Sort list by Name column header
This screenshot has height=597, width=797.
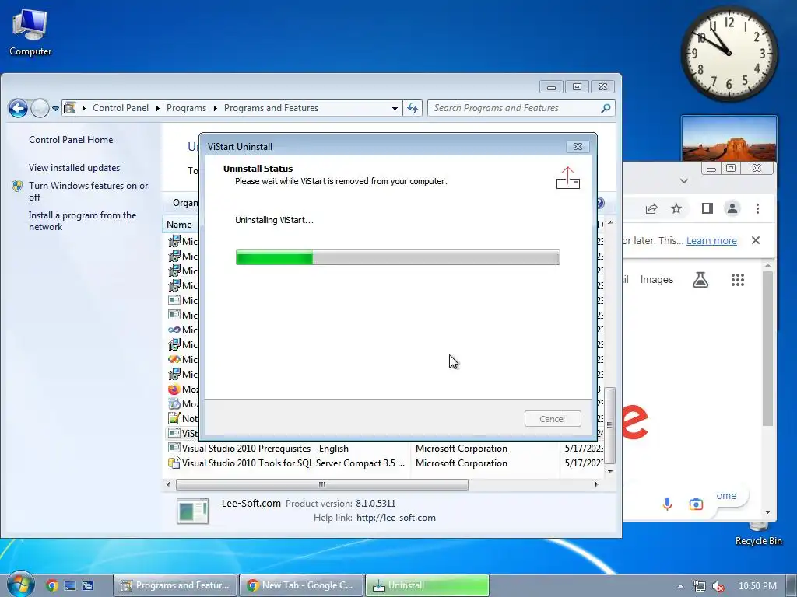pyautogui.click(x=179, y=225)
